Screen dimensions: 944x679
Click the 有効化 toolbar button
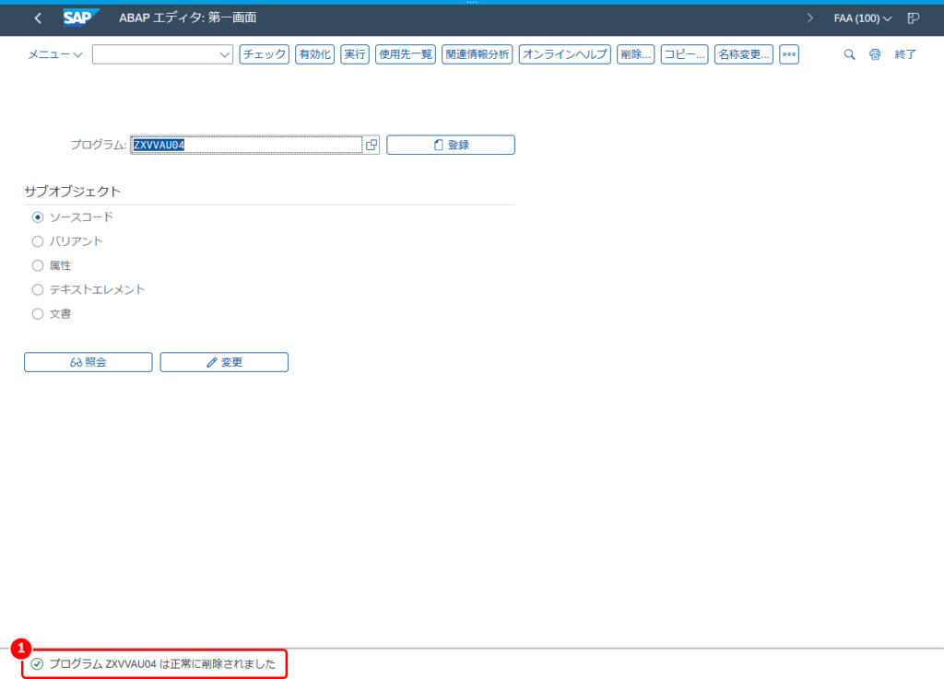[315, 54]
